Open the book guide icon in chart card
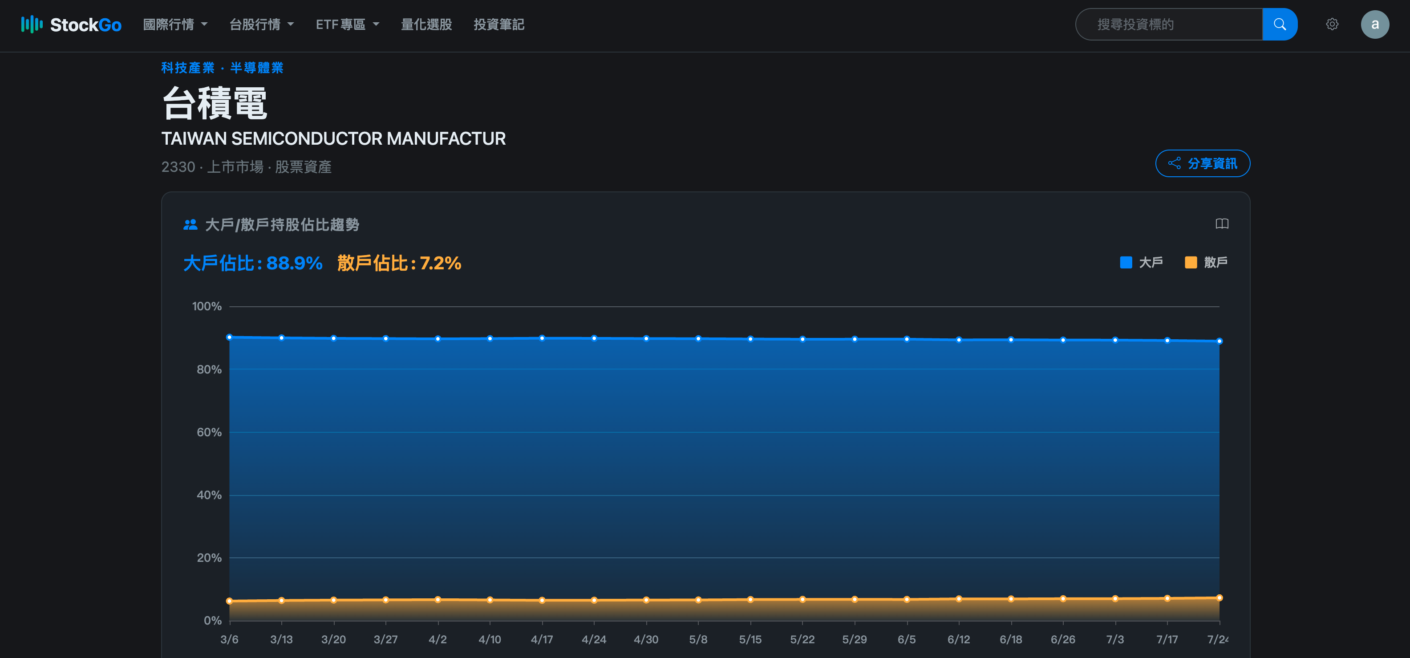The height and width of the screenshot is (658, 1410). click(1222, 224)
